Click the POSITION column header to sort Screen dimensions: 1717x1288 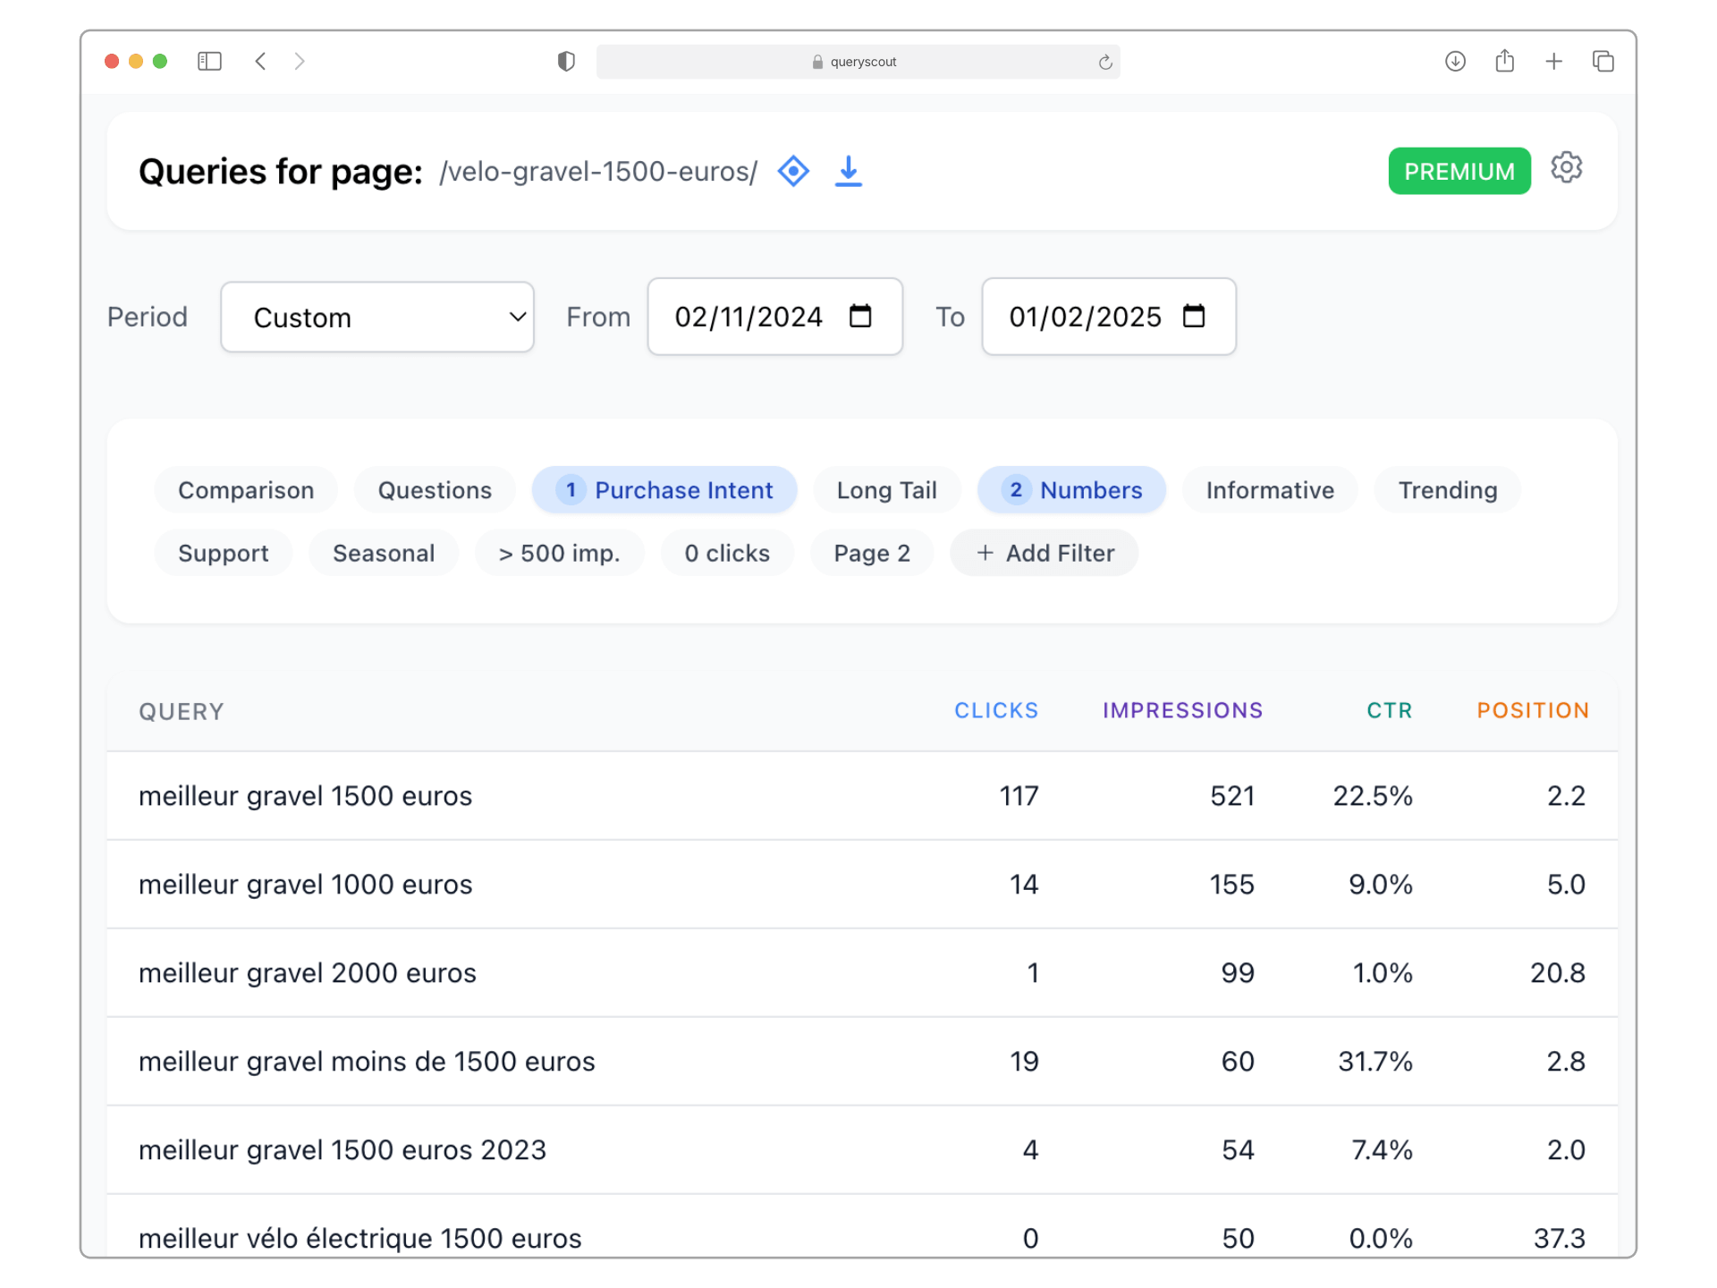1533,709
